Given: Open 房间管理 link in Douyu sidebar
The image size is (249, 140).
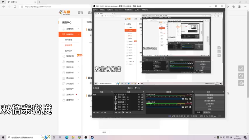Looking at the screenshot, I should coord(68,40).
